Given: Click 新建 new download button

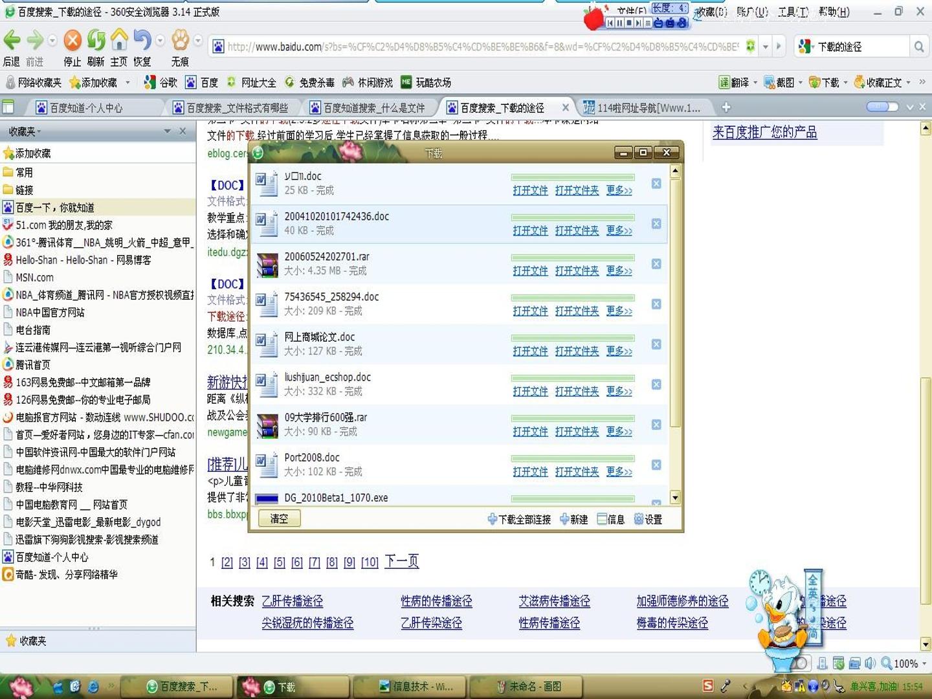Looking at the screenshot, I should point(573,519).
